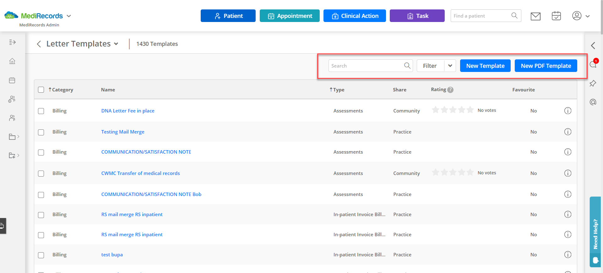Screen dimensions: 603x273
Task: Show info for COMMUNICATION/SATISFACTION NOTE Bob row
Action: (568, 194)
